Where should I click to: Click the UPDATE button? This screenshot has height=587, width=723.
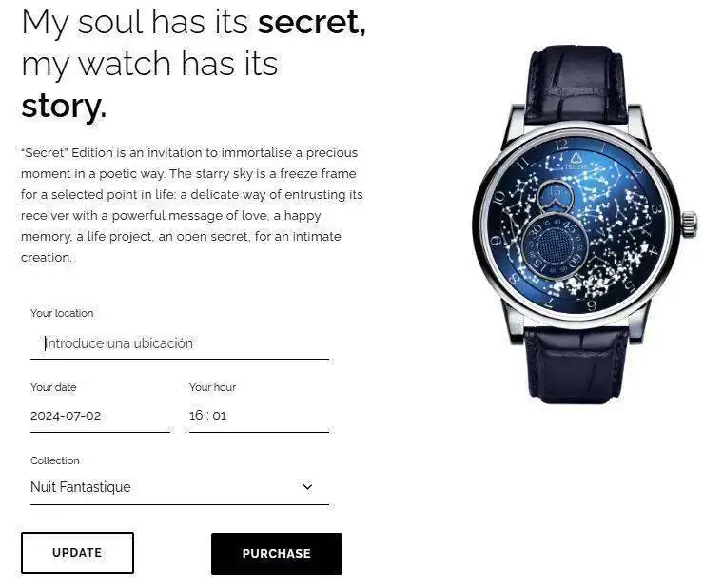77,553
